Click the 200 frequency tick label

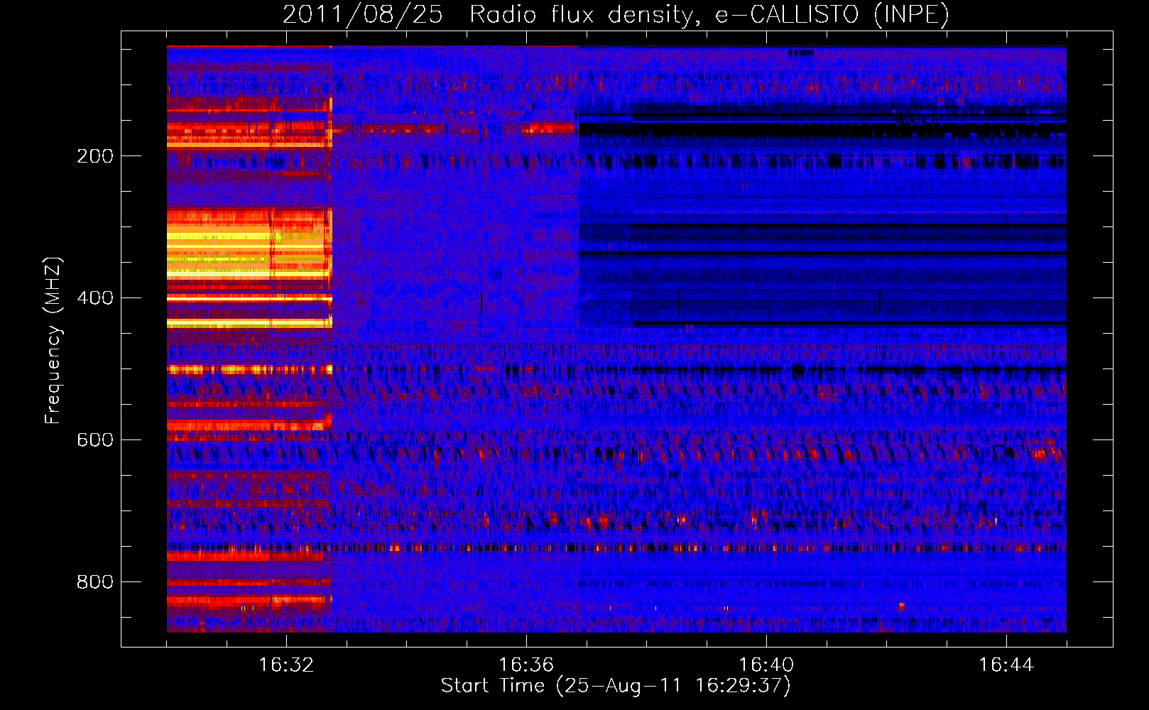point(95,156)
